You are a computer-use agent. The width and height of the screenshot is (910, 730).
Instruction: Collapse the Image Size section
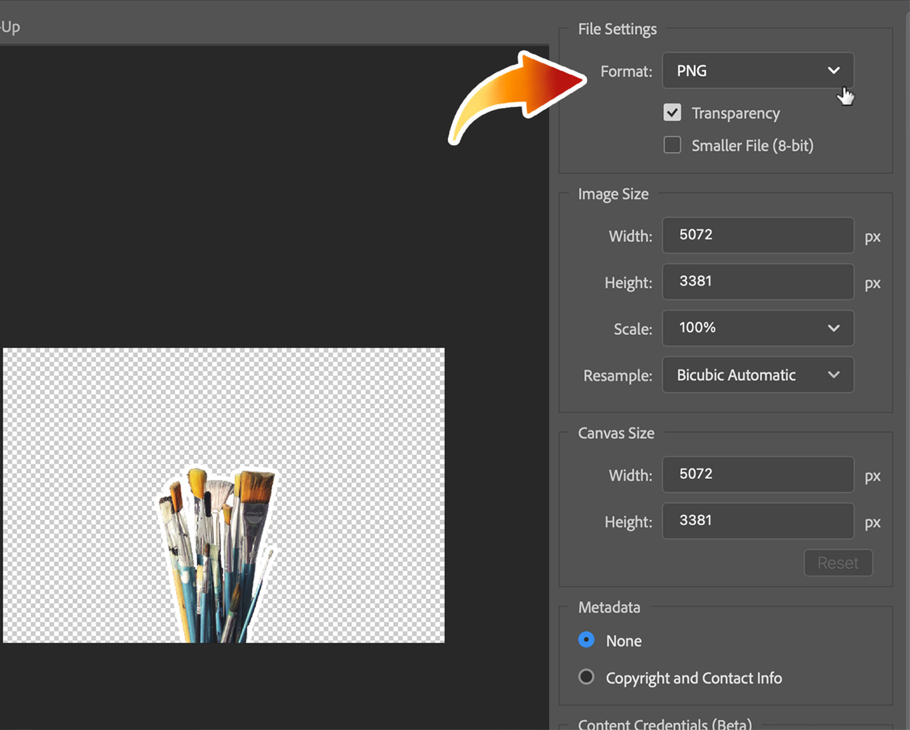tap(613, 193)
